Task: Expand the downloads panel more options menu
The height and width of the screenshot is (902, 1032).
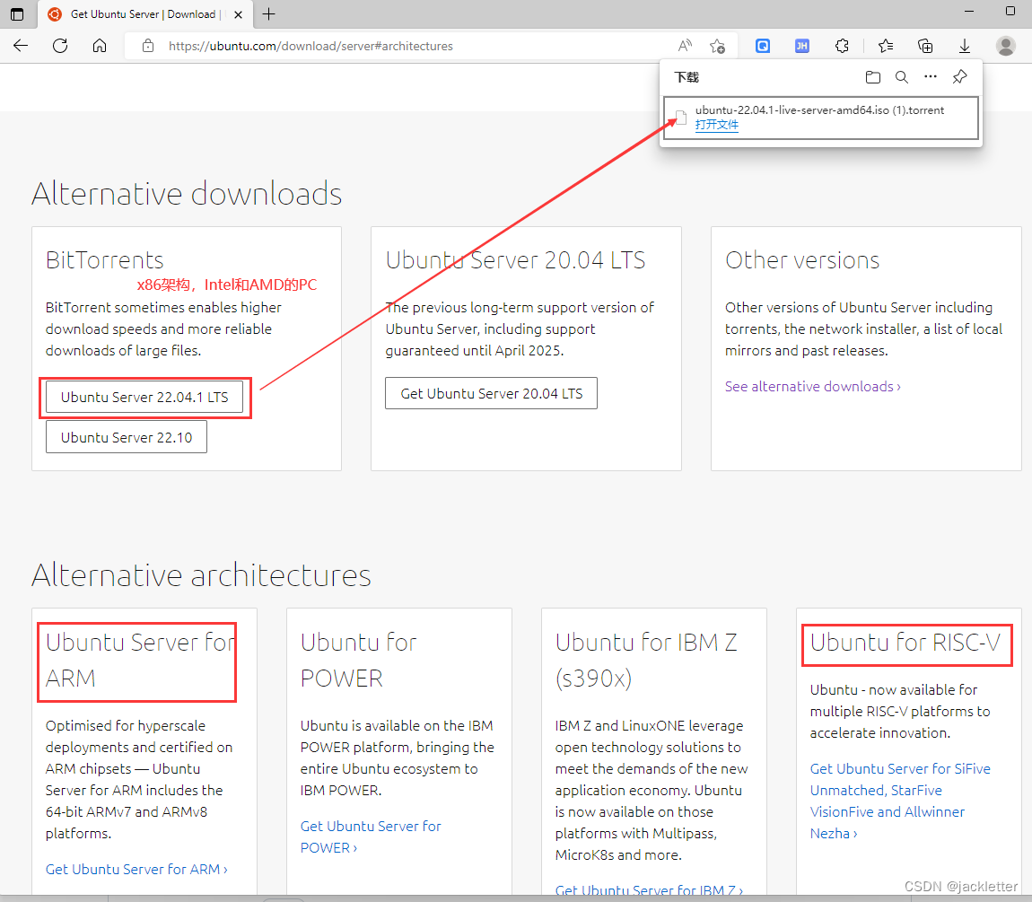Action: pyautogui.click(x=931, y=77)
